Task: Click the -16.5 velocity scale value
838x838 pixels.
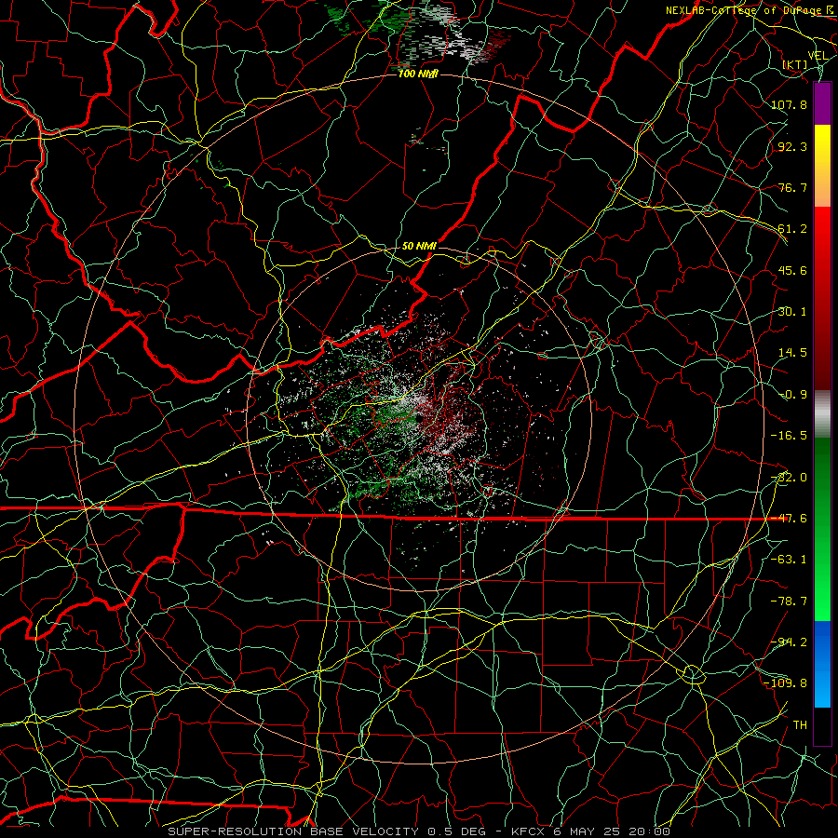Action: 789,435
